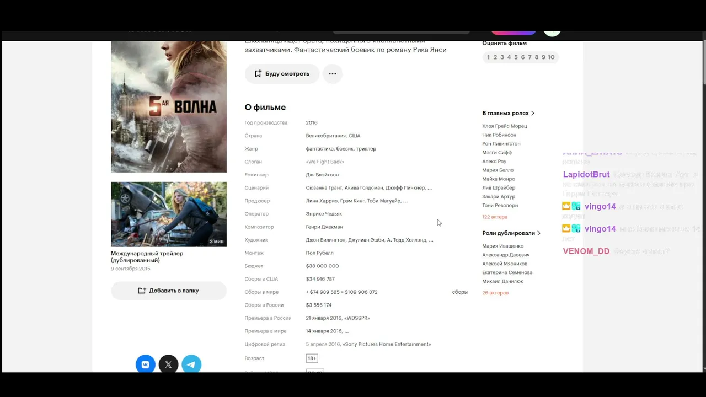Play the international trailer thumbnail
Image resolution: width=706 pixels, height=397 pixels.
169,214
